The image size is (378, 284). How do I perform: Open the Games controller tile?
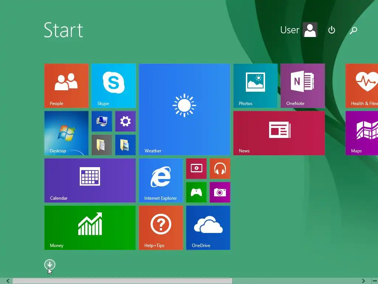196,192
